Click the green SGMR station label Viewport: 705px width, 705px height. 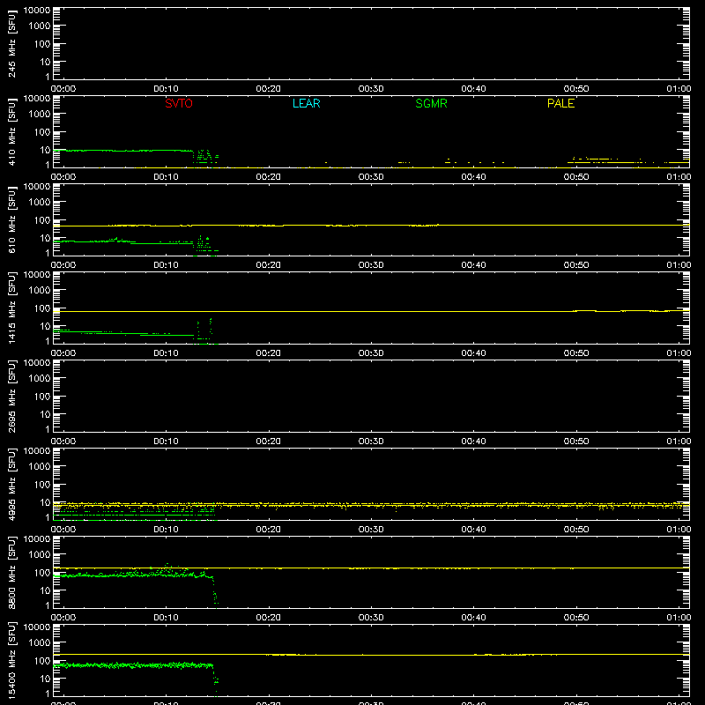tap(431, 103)
